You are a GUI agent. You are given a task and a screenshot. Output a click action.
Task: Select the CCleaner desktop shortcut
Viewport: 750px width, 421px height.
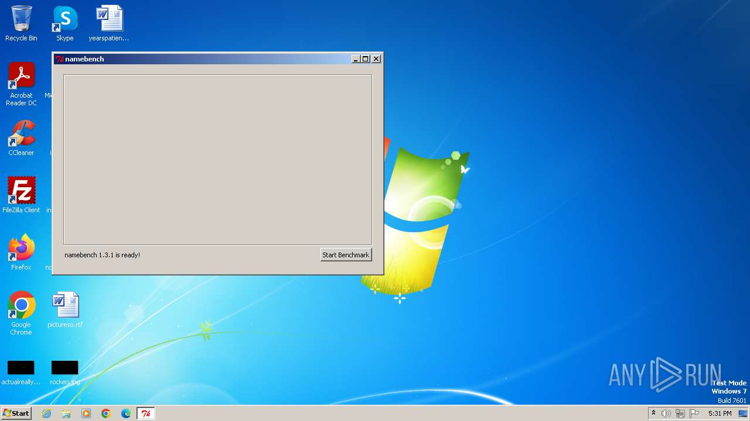pyautogui.click(x=21, y=138)
